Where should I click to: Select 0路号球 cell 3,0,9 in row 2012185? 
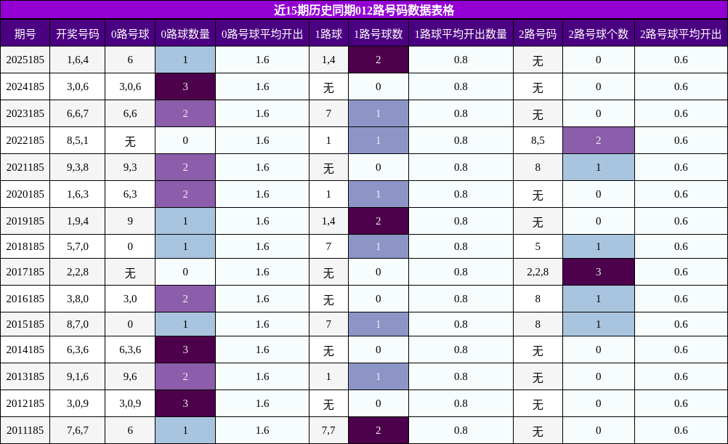click(x=130, y=403)
